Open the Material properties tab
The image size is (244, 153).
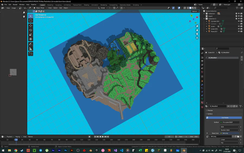(202, 102)
